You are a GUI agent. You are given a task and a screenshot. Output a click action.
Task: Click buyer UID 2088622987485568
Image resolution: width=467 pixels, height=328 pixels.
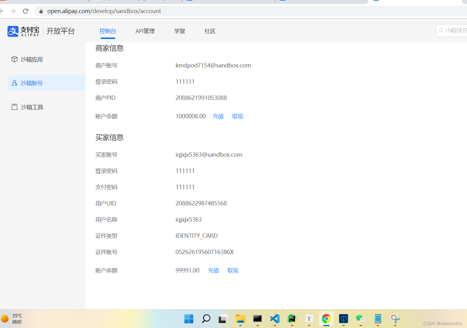[201, 203]
